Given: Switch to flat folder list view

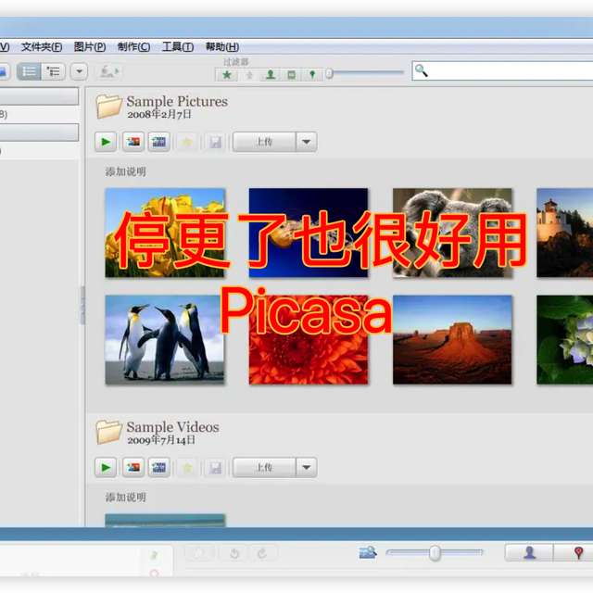Looking at the screenshot, I should (29, 71).
